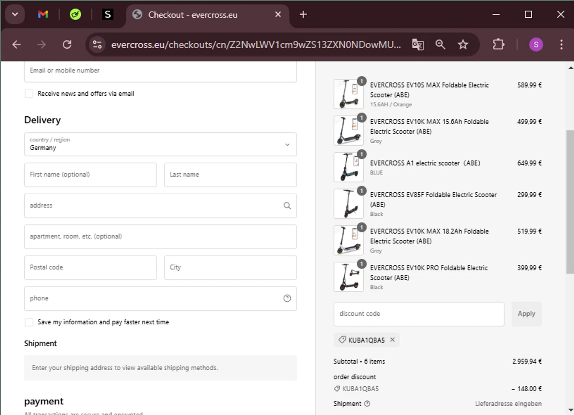Expand the country / region Germany dropdown
This screenshot has height=415, width=574.
[x=160, y=144]
